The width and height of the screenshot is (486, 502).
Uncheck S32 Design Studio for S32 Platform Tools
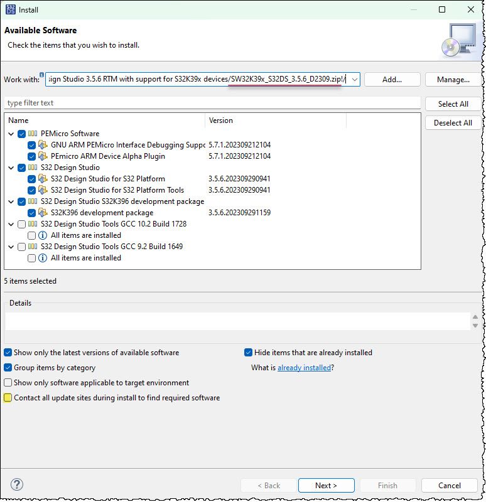[x=31, y=190]
